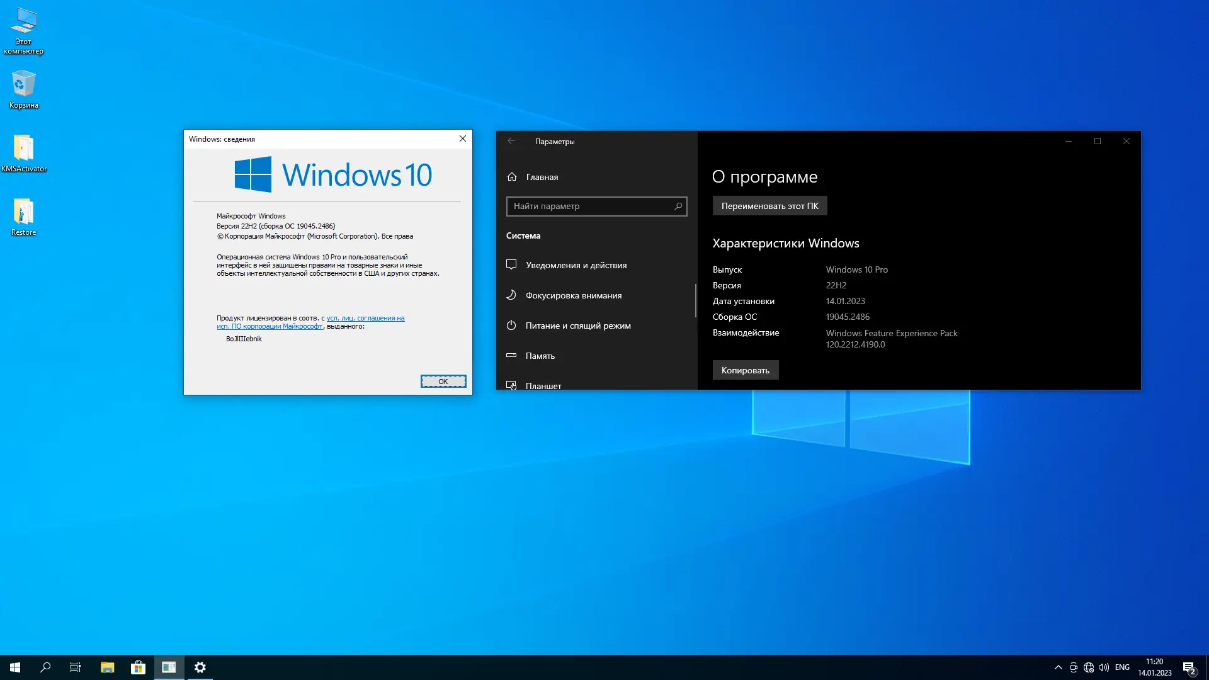Image resolution: width=1209 pixels, height=680 pixels.
Task: Click Переименовать этот ПК button
Action: click(769, 206)
